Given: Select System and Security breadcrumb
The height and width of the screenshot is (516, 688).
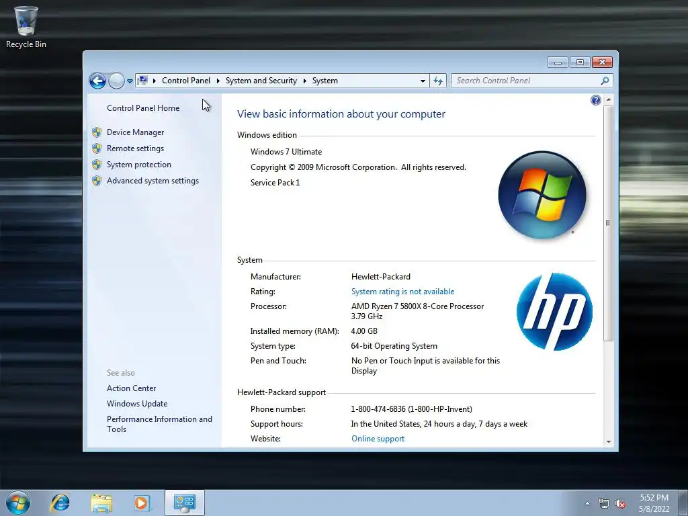Looking at the screenshot, I should (261, 81).
